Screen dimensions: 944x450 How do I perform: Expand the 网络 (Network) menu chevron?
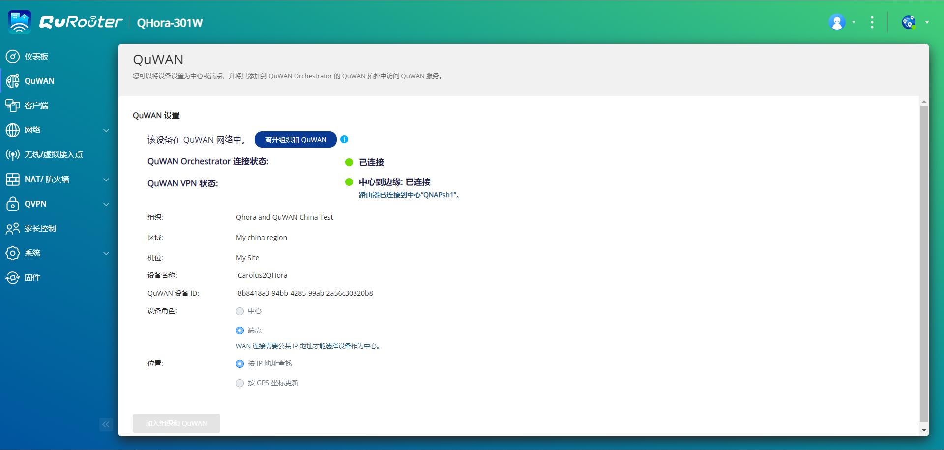106,130
